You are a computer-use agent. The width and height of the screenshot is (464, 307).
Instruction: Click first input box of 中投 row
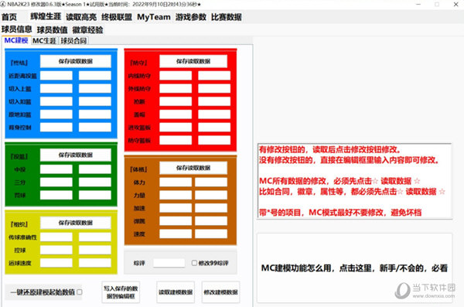coord(56,169)
